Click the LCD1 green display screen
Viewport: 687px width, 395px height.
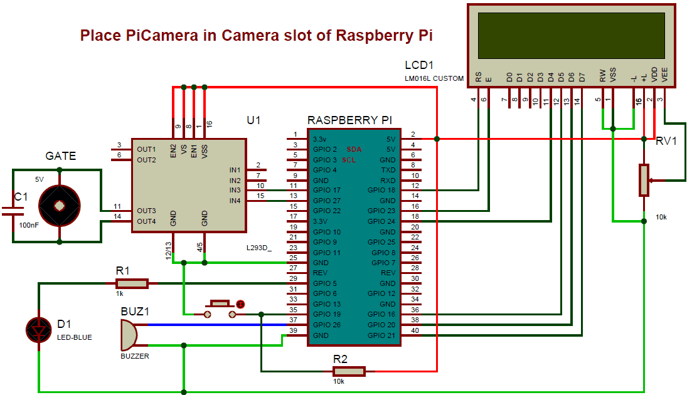[x=572, y=36]
